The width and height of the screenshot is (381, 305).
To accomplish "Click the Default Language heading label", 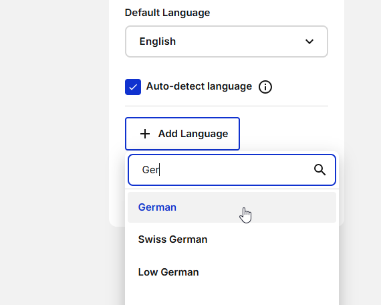I will tap(167, 13).
